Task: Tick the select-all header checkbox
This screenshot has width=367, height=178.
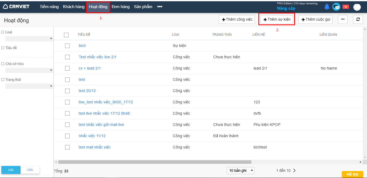Action: tap(66, 35)
